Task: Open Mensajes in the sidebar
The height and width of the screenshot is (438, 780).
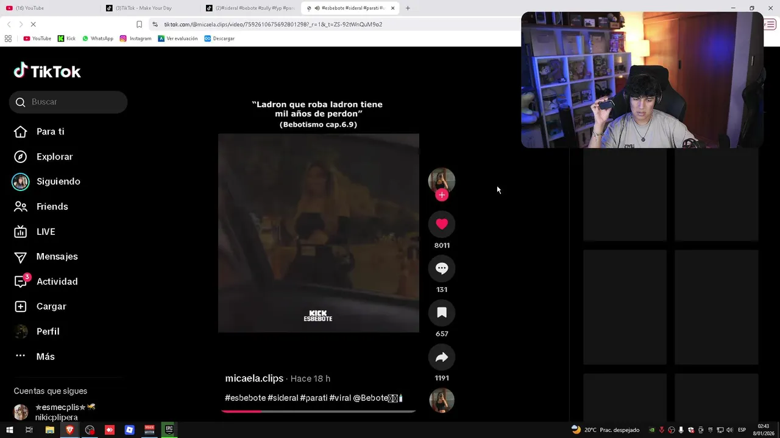Action: point(57,257)
